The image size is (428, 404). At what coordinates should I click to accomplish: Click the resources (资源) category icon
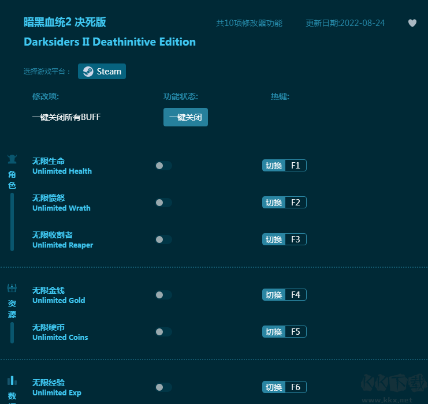12,288
